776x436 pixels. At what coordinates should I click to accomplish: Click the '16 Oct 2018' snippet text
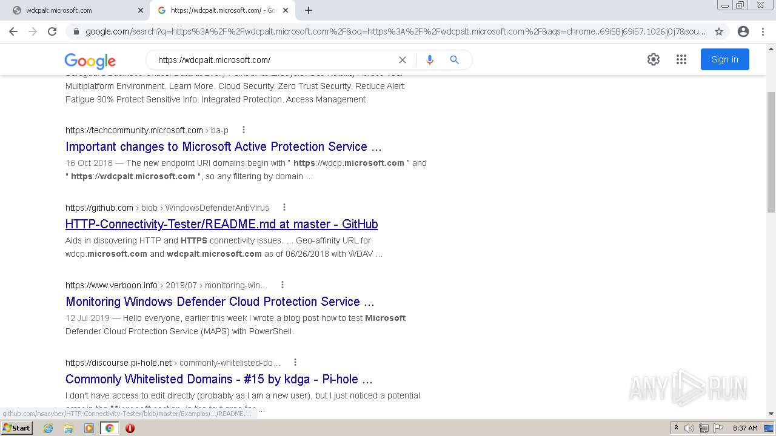tap(89, 163)
